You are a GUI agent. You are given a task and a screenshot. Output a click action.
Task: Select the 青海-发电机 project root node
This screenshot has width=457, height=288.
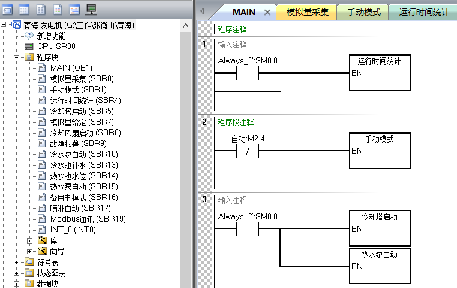(x=79, y=25)
